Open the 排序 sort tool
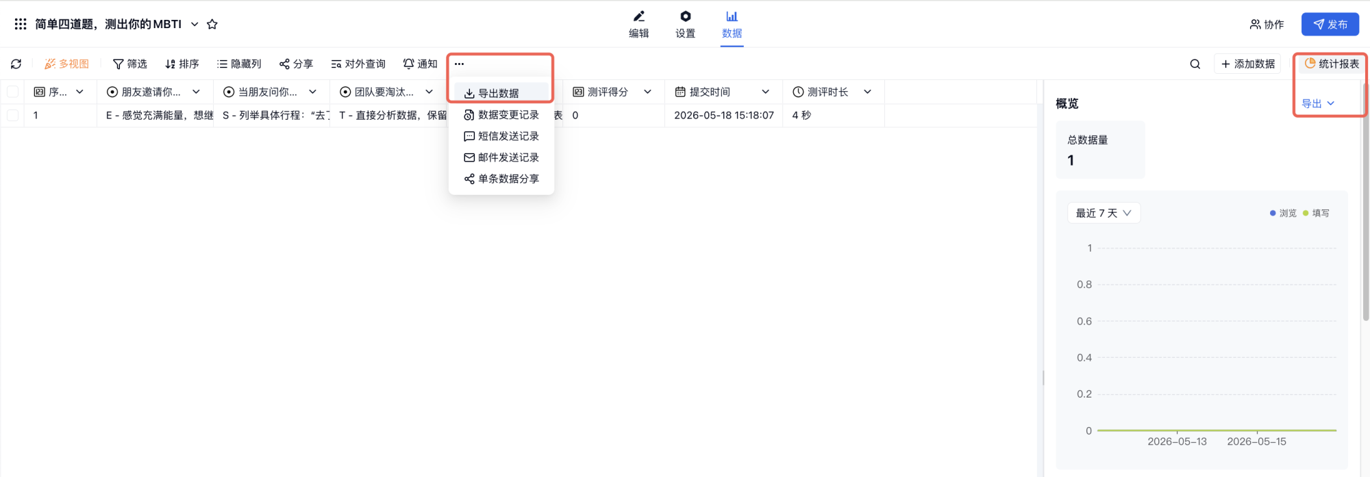The width and height of the screenshot is (1370, 477). point(182,64)
